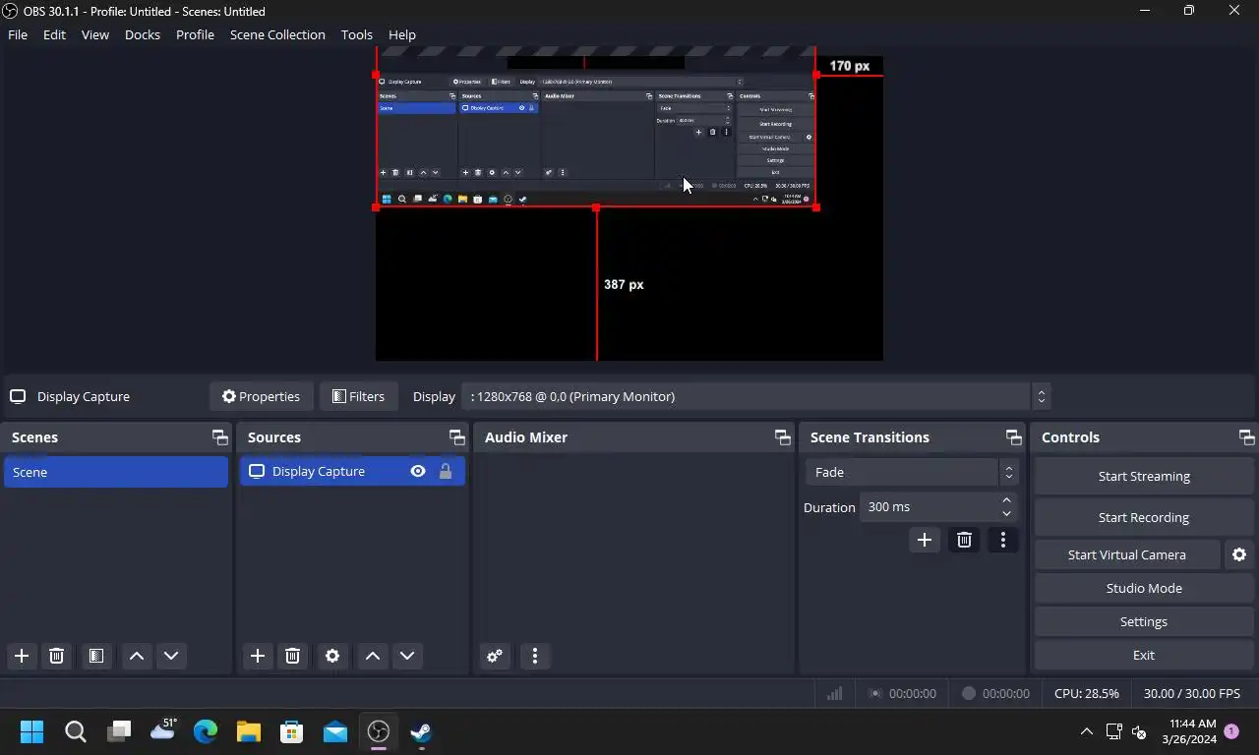Open virtual camera settings gear

[1239, 554]
